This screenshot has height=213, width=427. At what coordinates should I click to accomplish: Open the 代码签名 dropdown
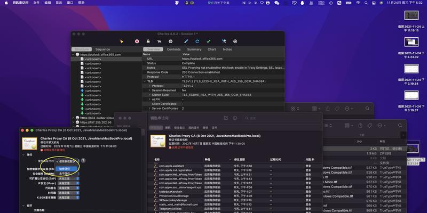tap(69, 188)
